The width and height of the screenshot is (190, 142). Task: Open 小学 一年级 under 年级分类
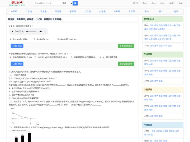[153, 131]
